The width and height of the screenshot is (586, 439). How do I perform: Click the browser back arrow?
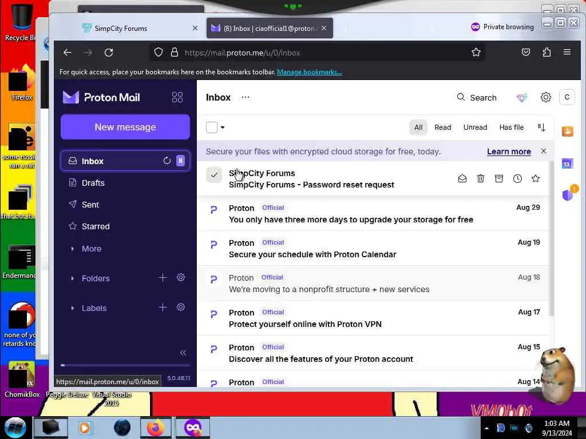(68, 53)
